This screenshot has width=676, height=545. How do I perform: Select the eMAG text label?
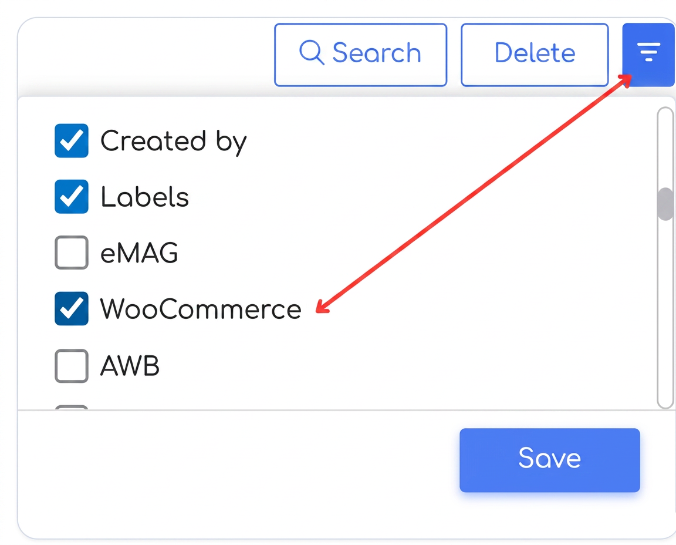(x=139, y=253)
